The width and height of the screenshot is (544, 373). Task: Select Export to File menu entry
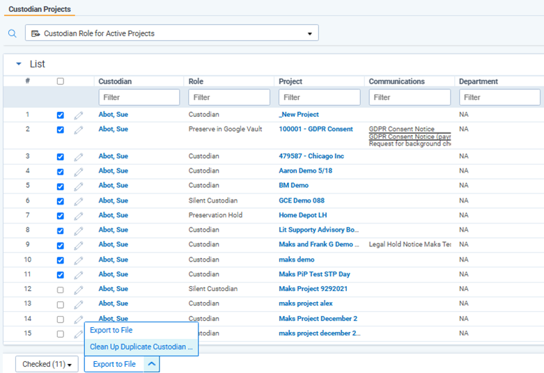(x=111, y=330)
